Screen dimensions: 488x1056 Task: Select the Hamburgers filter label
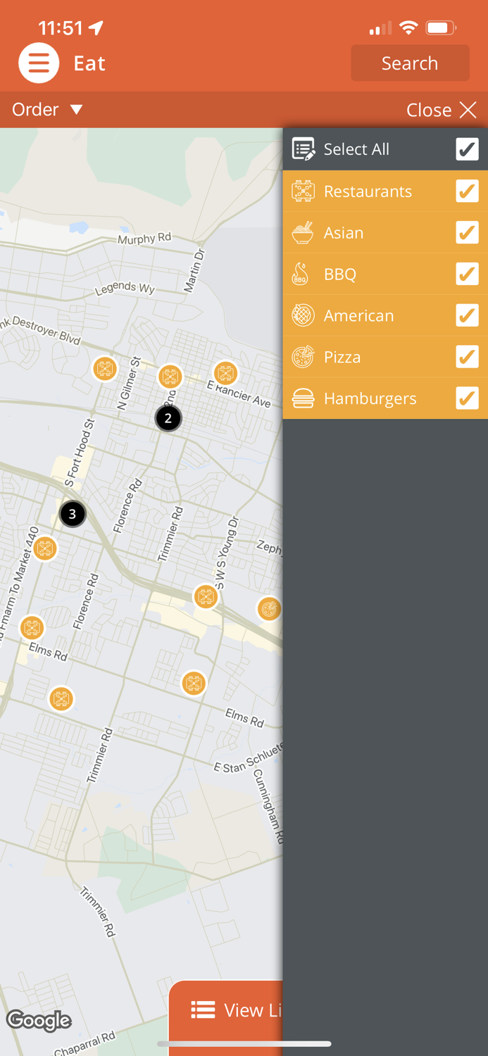coord(370,399)
